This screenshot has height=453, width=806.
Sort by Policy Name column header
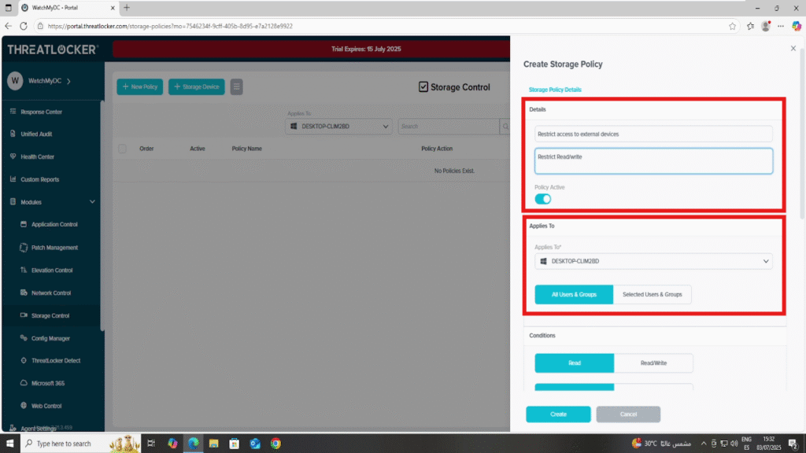(x=246, y=149)
